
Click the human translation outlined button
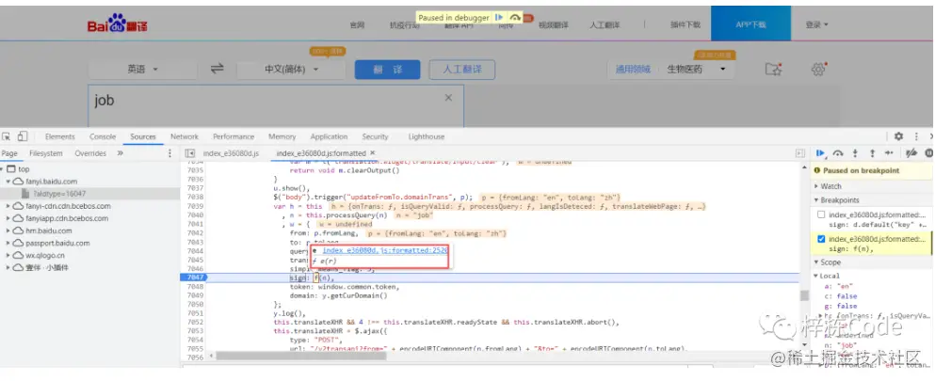461,69
